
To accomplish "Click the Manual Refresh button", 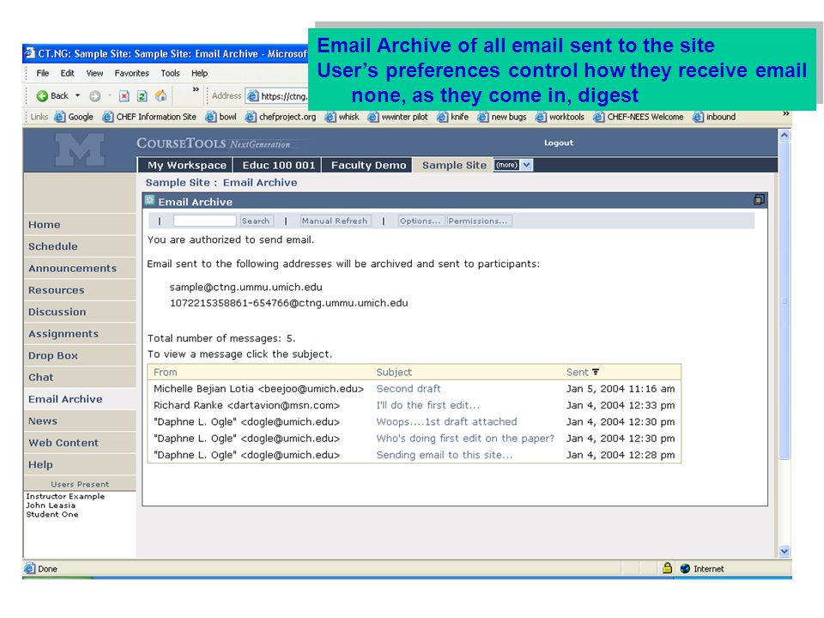I will [x=335, y=221].
